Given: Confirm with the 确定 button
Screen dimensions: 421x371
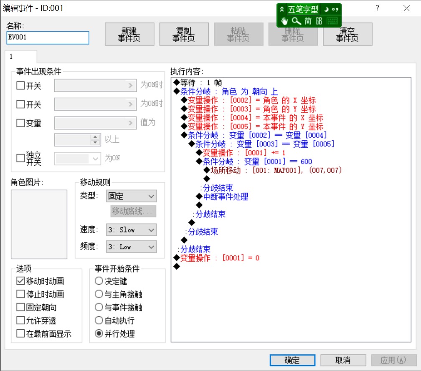Looking at the screenshot, I should [292, 360].
